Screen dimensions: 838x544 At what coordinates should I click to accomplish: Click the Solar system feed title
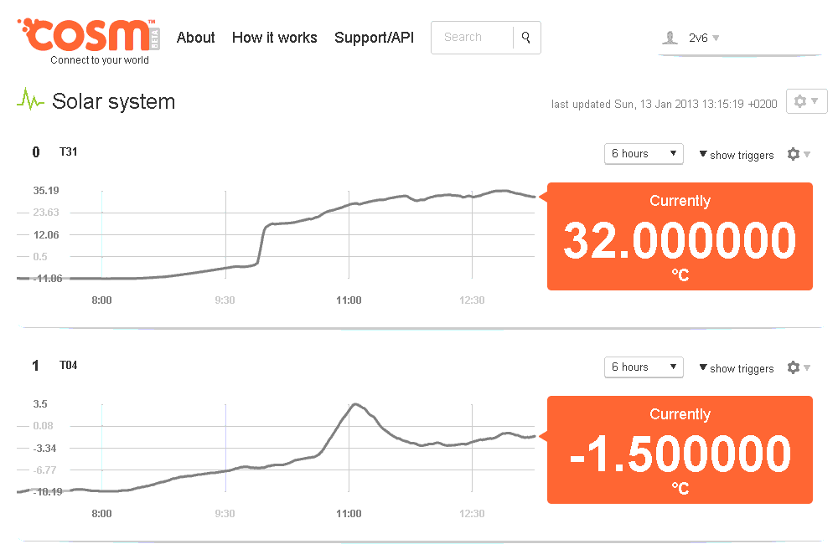(x=113, y=102)
